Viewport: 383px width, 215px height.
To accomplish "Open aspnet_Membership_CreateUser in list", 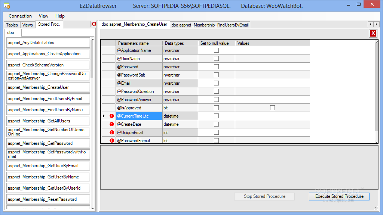I will tap(48, 87).
